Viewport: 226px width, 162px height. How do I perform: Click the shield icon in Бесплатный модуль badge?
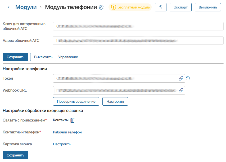[x=114, y=7]
